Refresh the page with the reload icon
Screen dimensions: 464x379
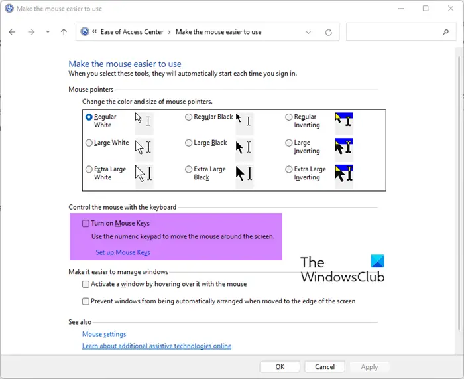pyautogui.click(x=329, y=32)
